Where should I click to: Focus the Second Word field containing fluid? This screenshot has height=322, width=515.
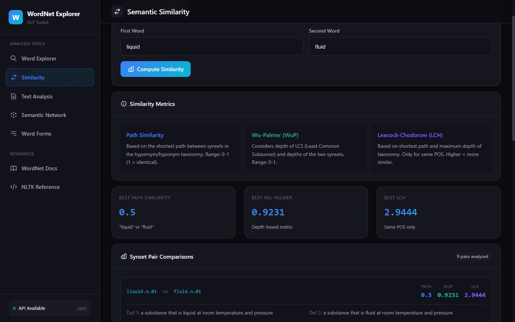click(x=400, y=47)
